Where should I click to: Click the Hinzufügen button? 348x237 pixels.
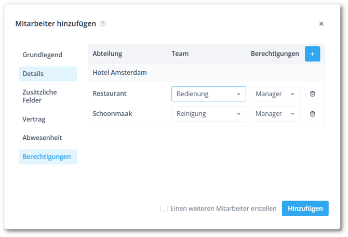[x=305, y=208]
